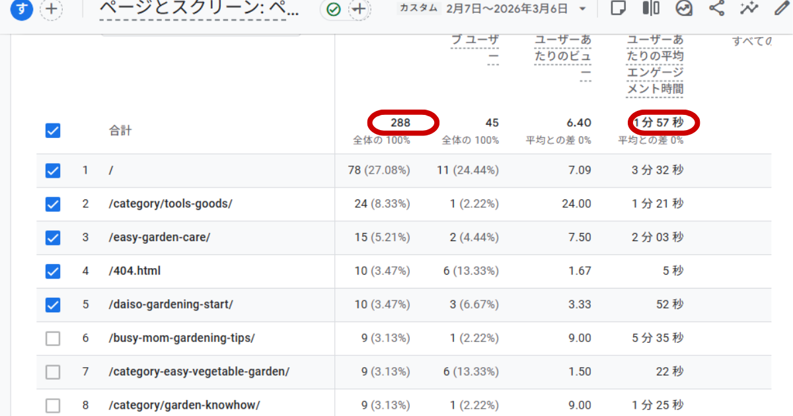Select the /404.html page path

(x=134, y=271)
